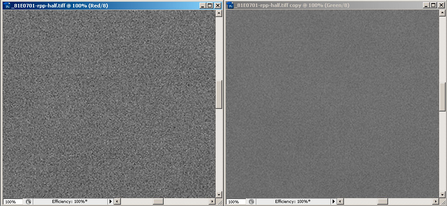Click the Efficiency: 100%* text in the Red/8 window

click(69, 202)
